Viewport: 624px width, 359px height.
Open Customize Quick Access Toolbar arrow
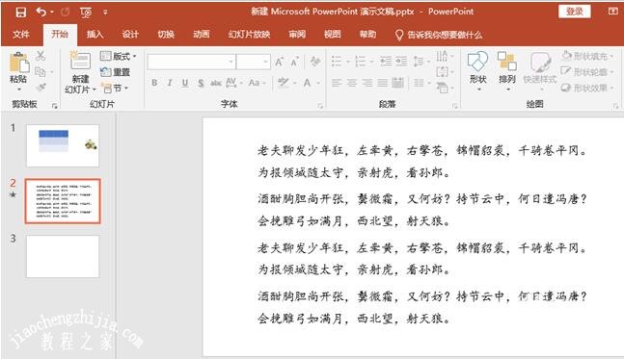coord(105,13)
